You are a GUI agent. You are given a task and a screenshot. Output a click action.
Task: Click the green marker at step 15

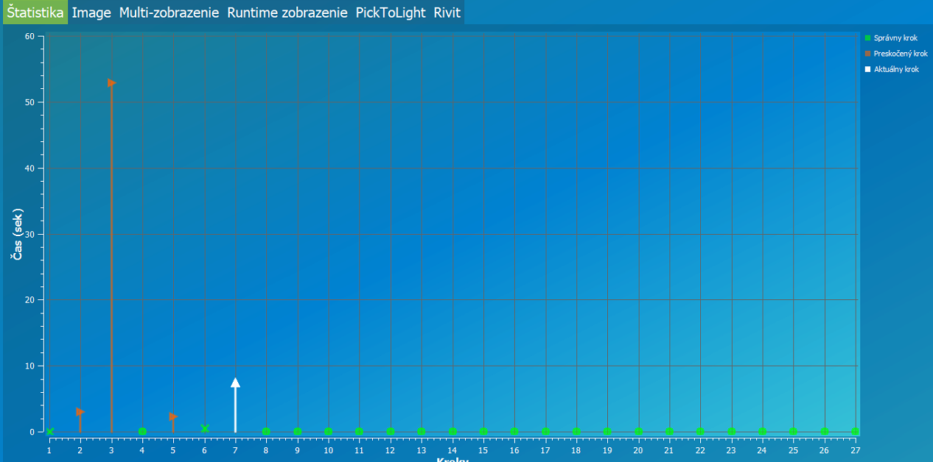(483, 432)
